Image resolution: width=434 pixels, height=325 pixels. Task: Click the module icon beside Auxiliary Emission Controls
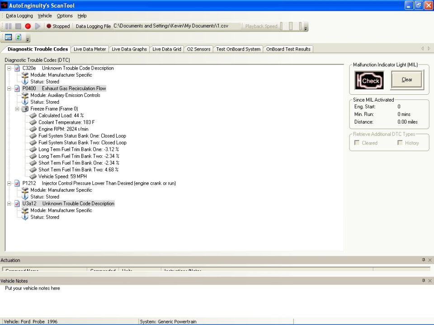(25, 95)
